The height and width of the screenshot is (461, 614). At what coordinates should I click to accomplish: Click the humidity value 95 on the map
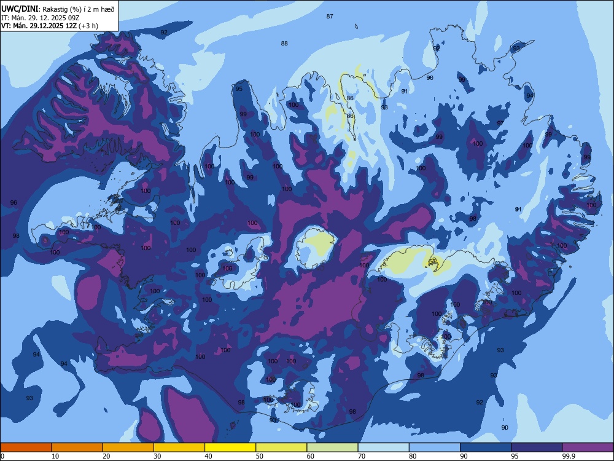(239, 89)
